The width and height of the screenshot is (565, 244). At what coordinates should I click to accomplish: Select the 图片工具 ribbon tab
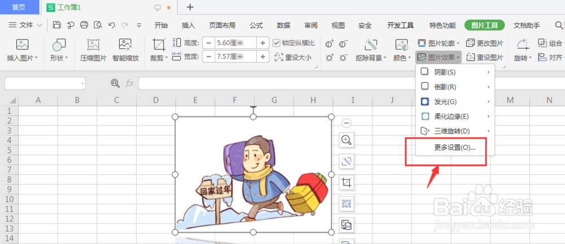tap(484, 25)
